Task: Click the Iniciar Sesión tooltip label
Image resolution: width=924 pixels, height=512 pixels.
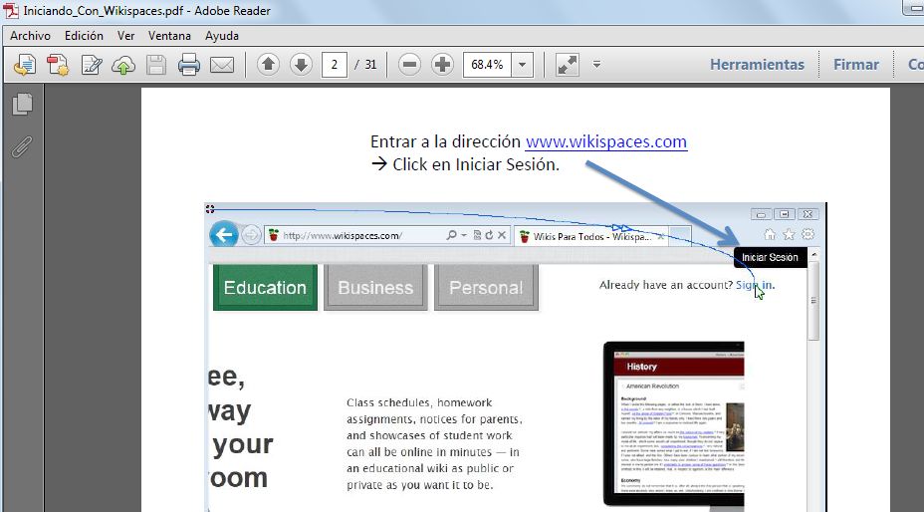Action: tap(770, 257)
